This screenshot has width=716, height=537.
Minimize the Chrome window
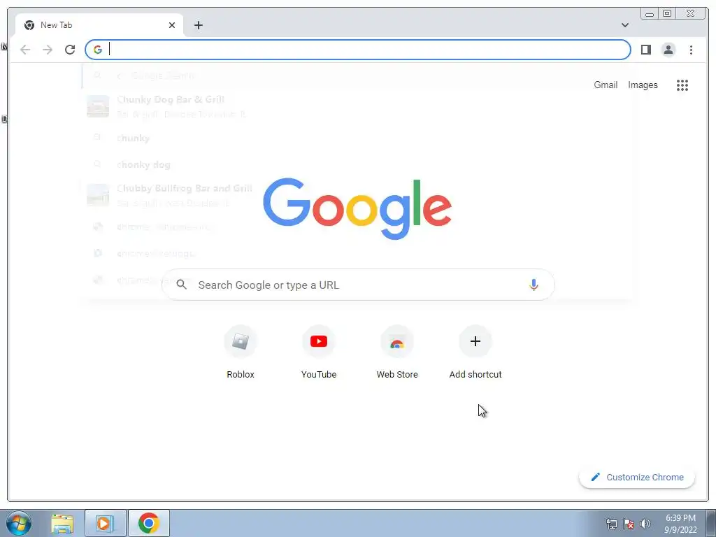(x=650, y=14)
